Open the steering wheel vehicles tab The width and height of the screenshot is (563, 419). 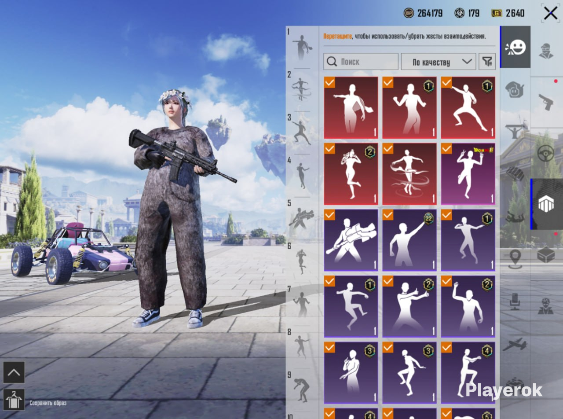pyautogui.click(x=546, y=153)
